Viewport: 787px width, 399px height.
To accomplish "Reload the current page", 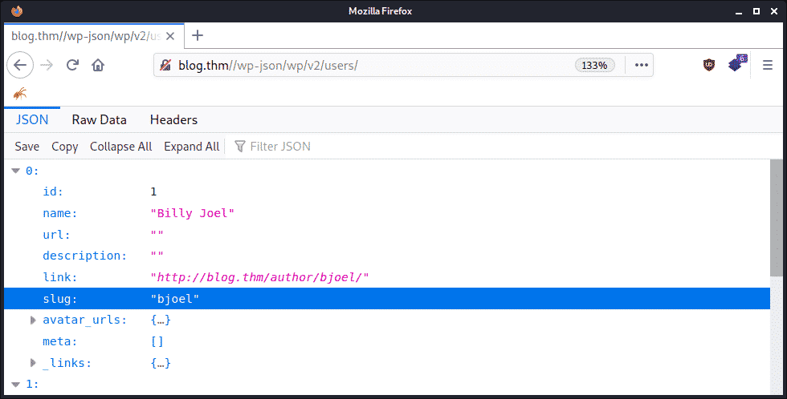I will tap(72, 65).
